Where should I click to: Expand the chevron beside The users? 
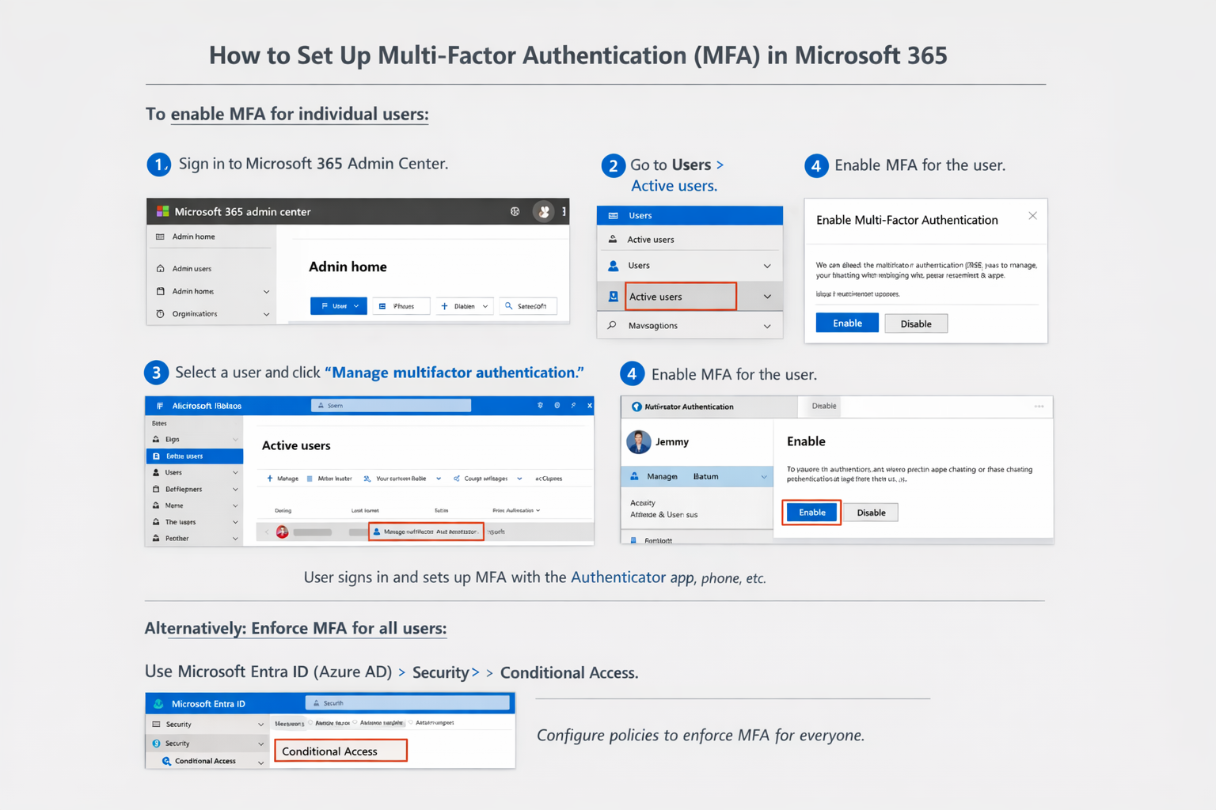[x=235, y=522]
